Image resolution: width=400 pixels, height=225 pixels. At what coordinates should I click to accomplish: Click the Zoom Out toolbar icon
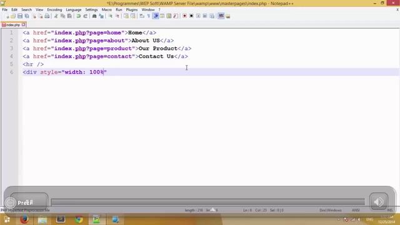(x=117, y=16)
